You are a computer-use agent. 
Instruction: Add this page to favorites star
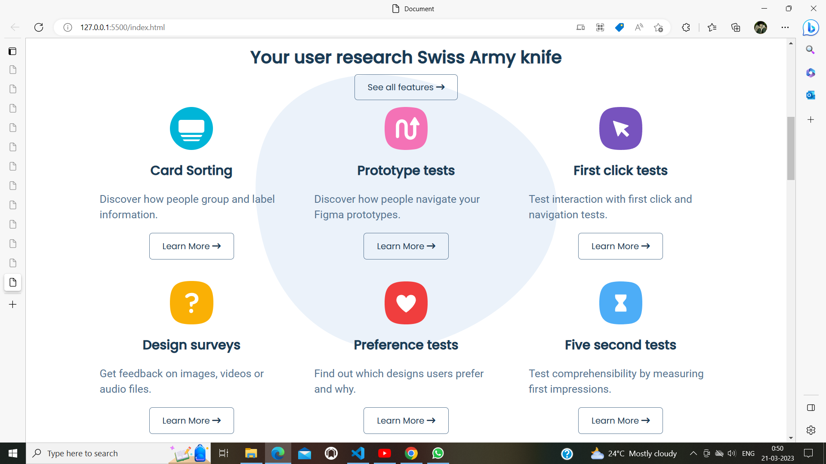[x=658, y=27]
